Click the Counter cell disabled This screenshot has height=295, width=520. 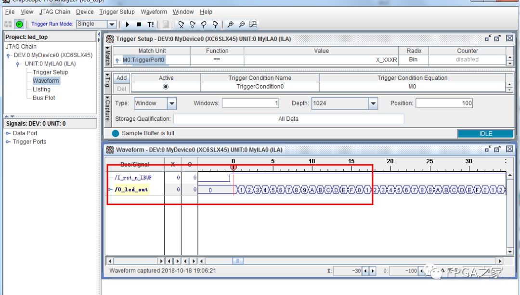click(x=467, y=60)
